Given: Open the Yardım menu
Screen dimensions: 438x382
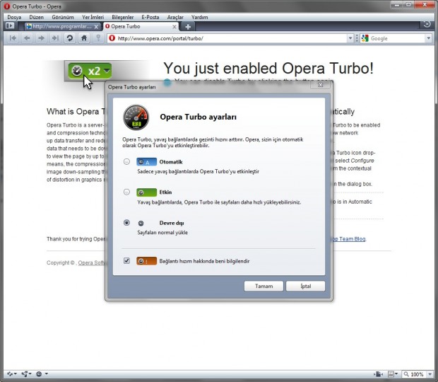Looking at the screenshot, I should (200, 18).
